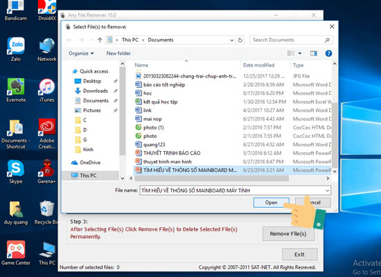Click the Exit button
The width and height of the screenshot is (381, 277).
click(x=299, y=254)
